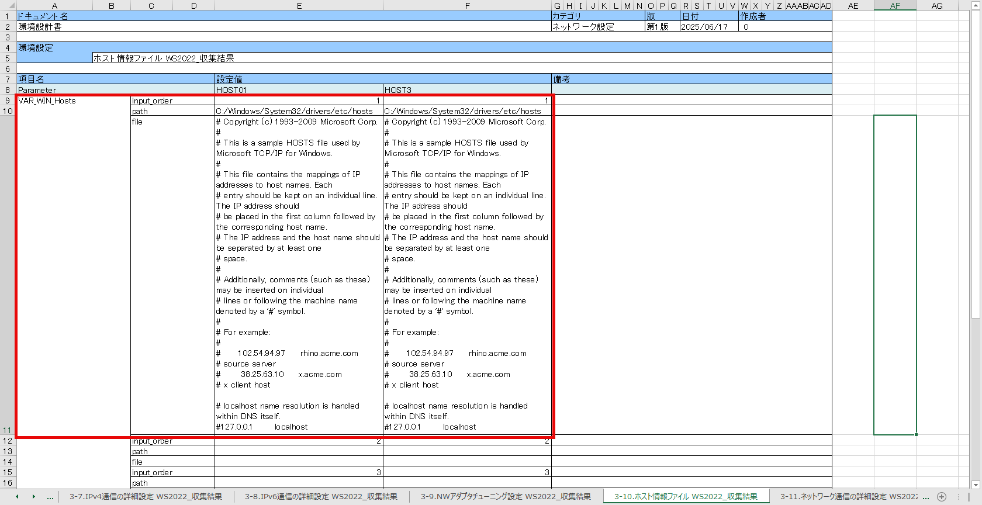Show next hidden sheets via right ellipsis
The width and height of the screenshot is (982, 505).
click(925, 497)
